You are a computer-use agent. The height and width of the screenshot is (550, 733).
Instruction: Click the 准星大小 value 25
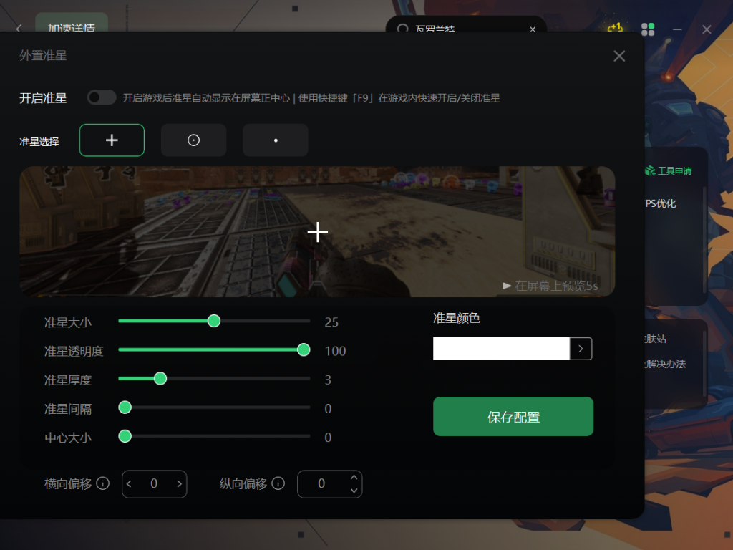tap(331, 322)
